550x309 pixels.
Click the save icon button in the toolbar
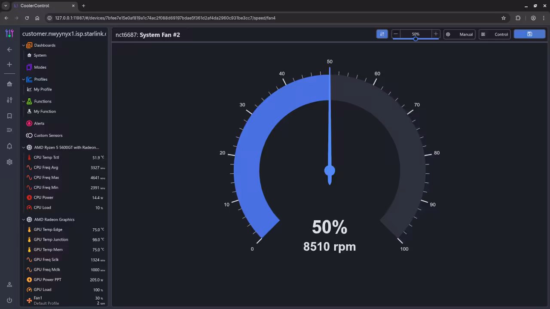[x=529, y=34]
